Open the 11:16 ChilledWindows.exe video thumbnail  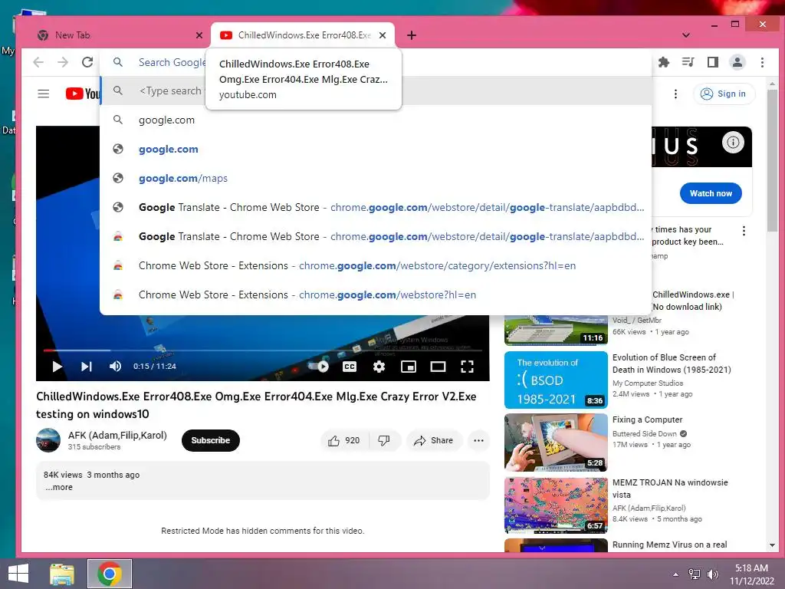coord(556,330)
